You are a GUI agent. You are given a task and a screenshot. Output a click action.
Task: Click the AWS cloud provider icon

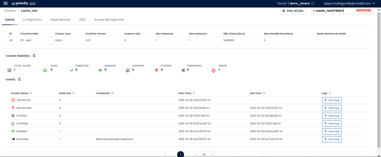22,40
